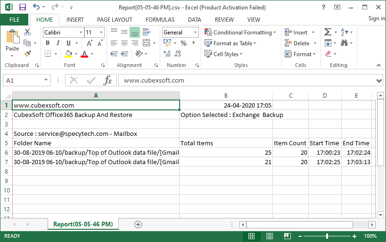Click Sign in link
The image size is (386, 242).
point(377,18)
